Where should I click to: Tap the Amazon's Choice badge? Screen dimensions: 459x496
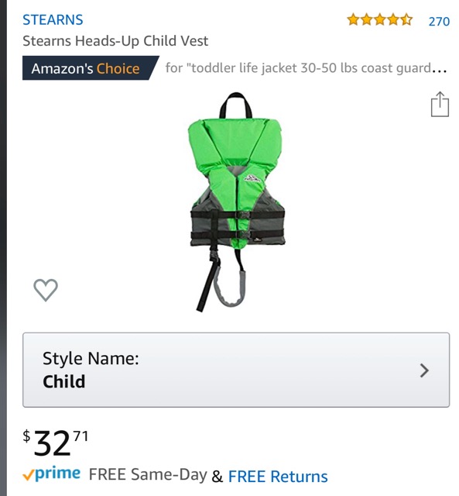point(91,68)
